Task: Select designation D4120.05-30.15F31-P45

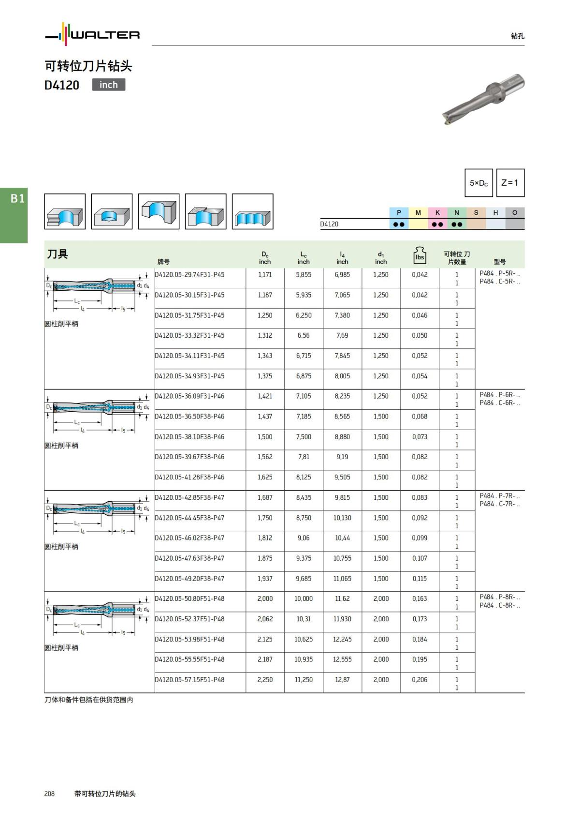Action: pos(189,295)
